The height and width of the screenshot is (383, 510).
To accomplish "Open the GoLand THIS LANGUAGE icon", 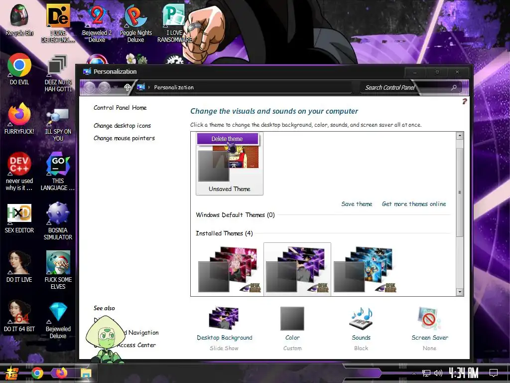I will tap(58, 172).
